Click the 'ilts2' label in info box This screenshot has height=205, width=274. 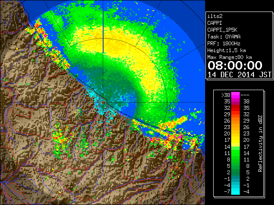(215, 16)
